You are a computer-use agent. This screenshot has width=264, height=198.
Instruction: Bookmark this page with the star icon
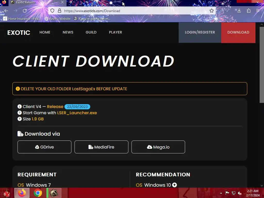tap(212, 11)
